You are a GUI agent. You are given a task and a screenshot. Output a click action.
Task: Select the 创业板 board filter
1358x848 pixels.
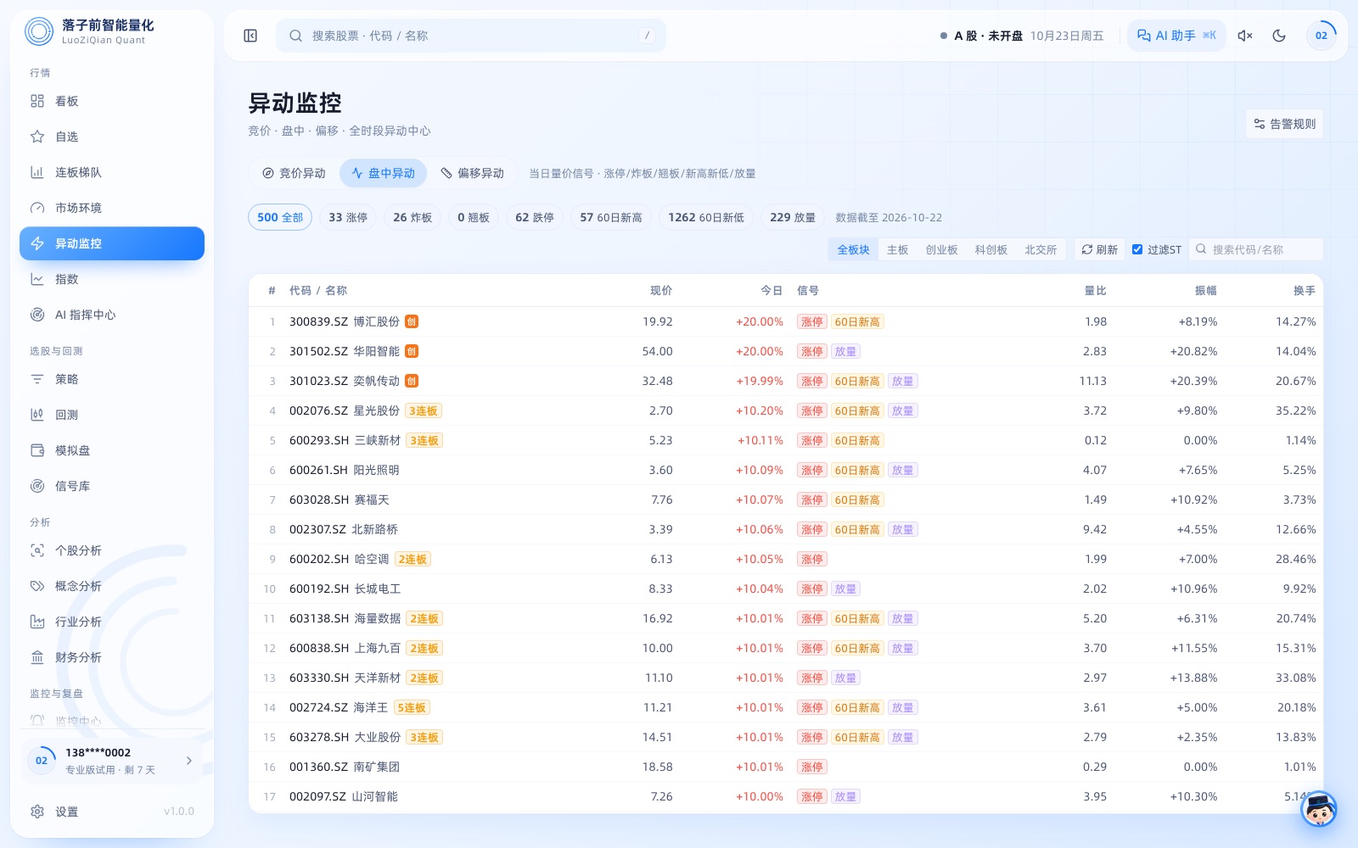coord(941,249)
